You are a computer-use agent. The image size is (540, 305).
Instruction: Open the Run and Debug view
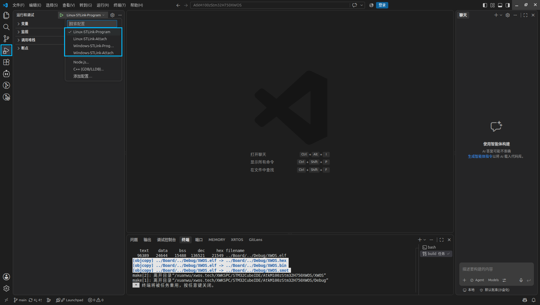click(x=6, y=50)
